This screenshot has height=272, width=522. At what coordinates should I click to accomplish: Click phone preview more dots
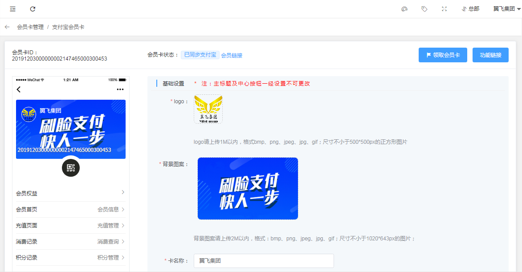point(120,89)
